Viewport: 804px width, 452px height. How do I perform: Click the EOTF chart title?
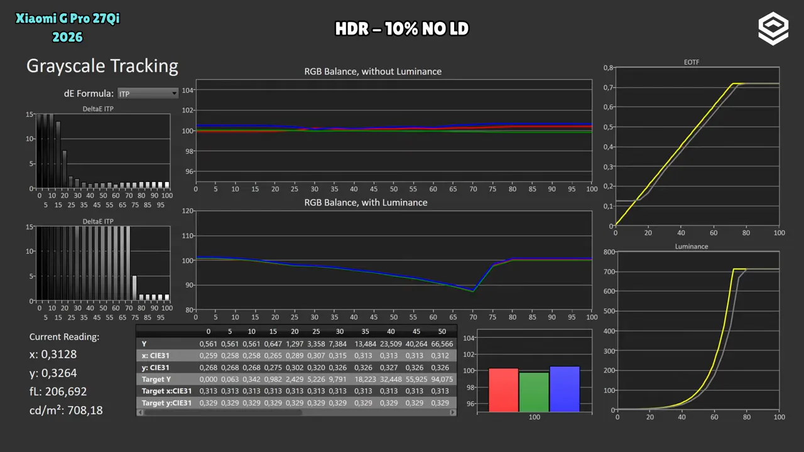click(692, 62)
